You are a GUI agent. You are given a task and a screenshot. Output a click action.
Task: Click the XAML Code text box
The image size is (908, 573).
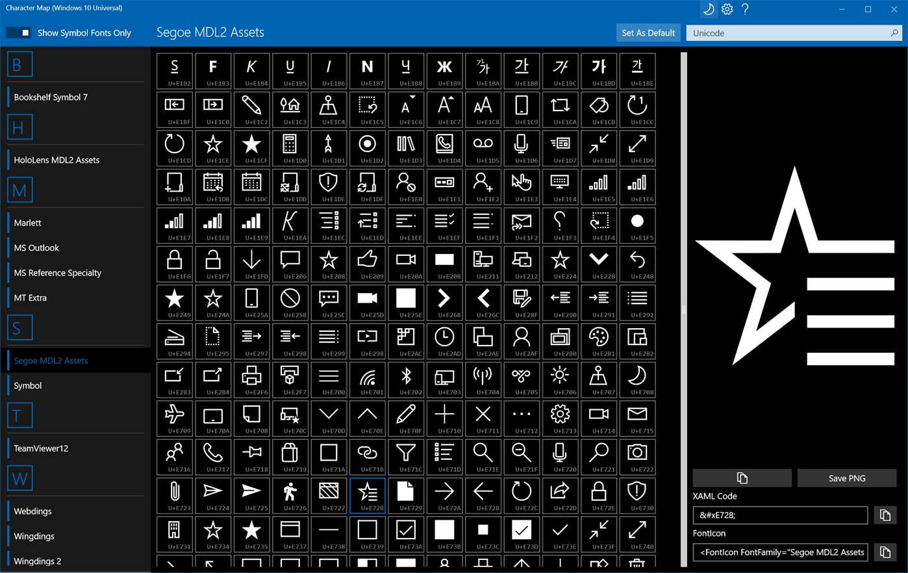781,515
